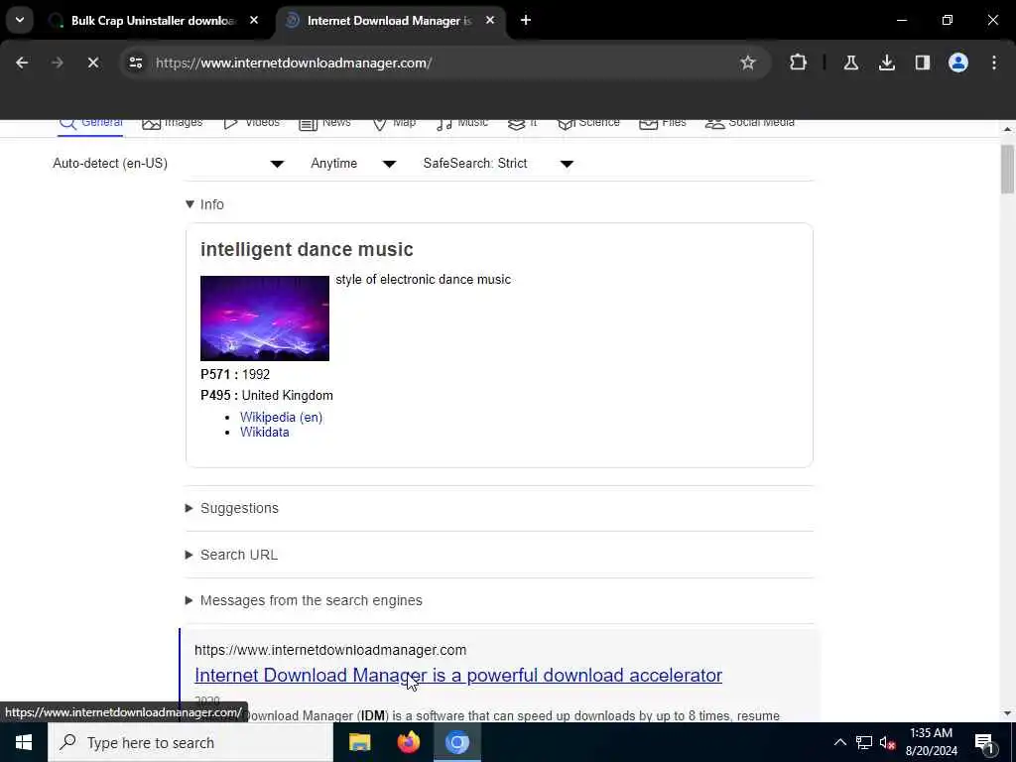
Task: Open the Anytime time range dropdown
Action: (x=353, y=164)
